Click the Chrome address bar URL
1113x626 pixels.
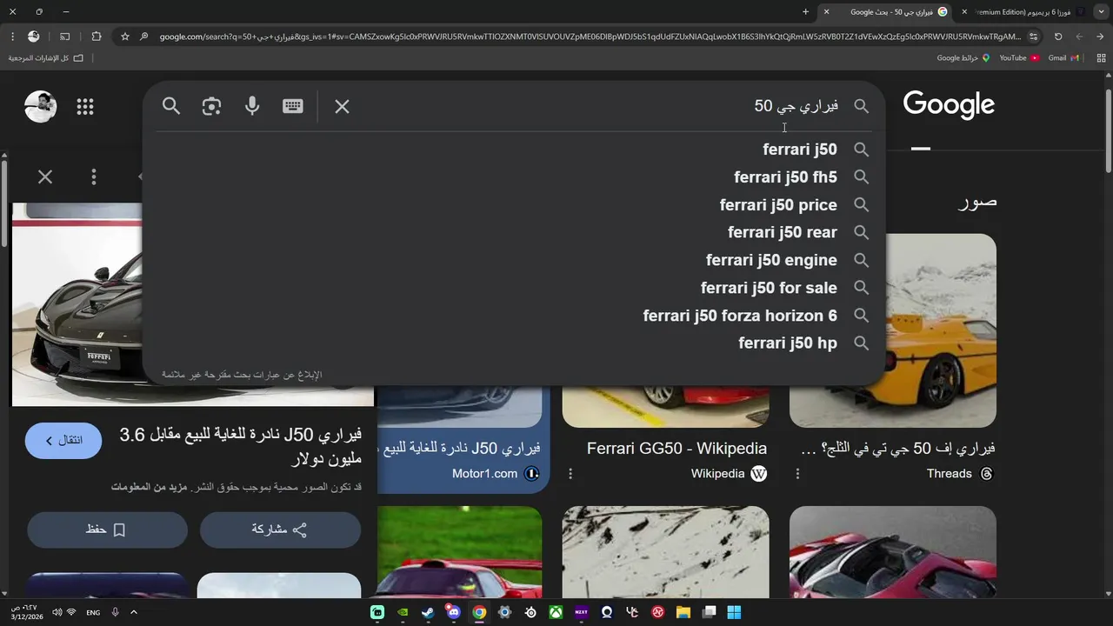click(590, 37)
